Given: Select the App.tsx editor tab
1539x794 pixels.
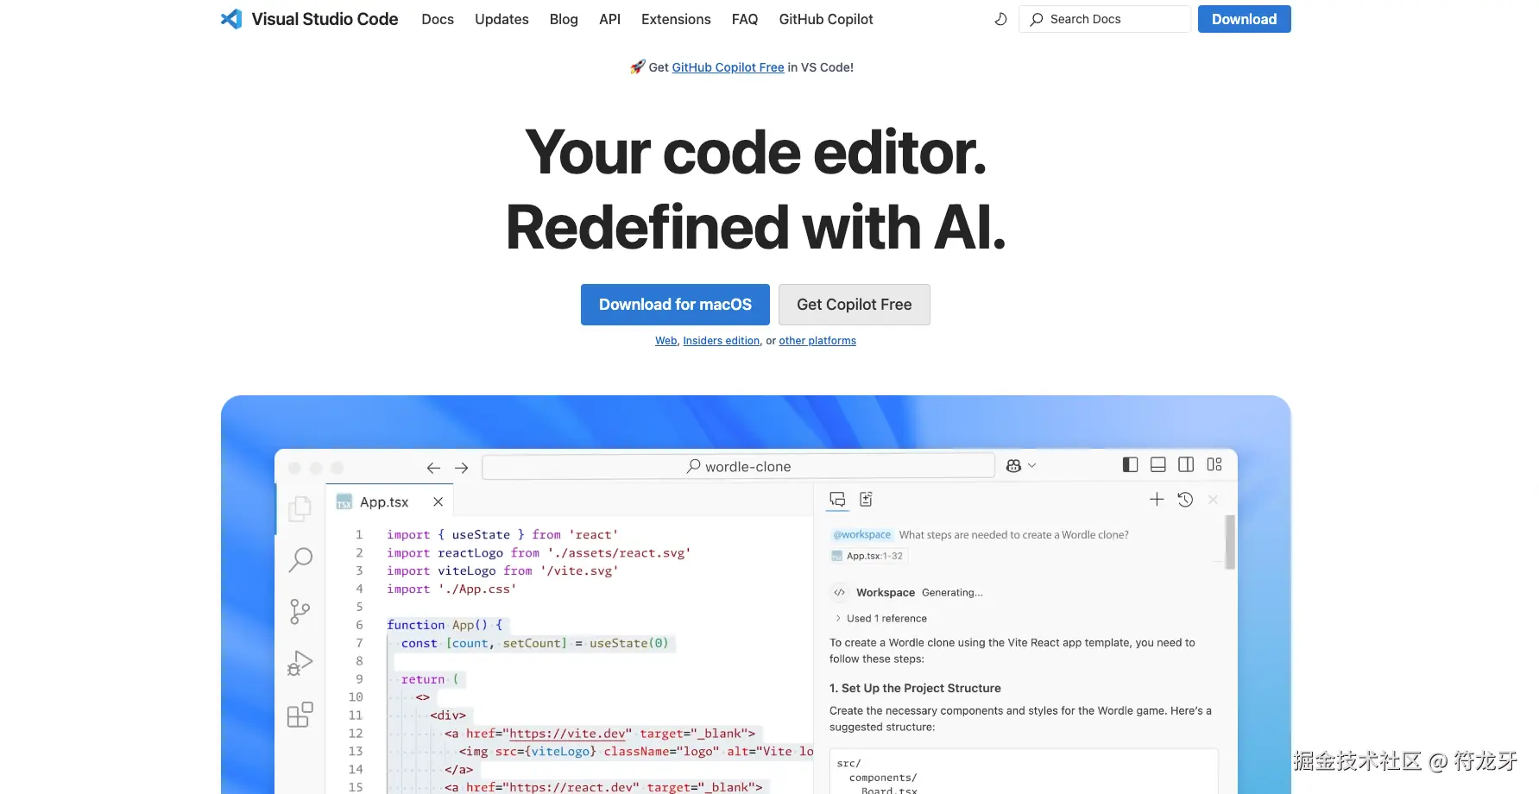Looking at the screenshot, I should pos(389,501).
